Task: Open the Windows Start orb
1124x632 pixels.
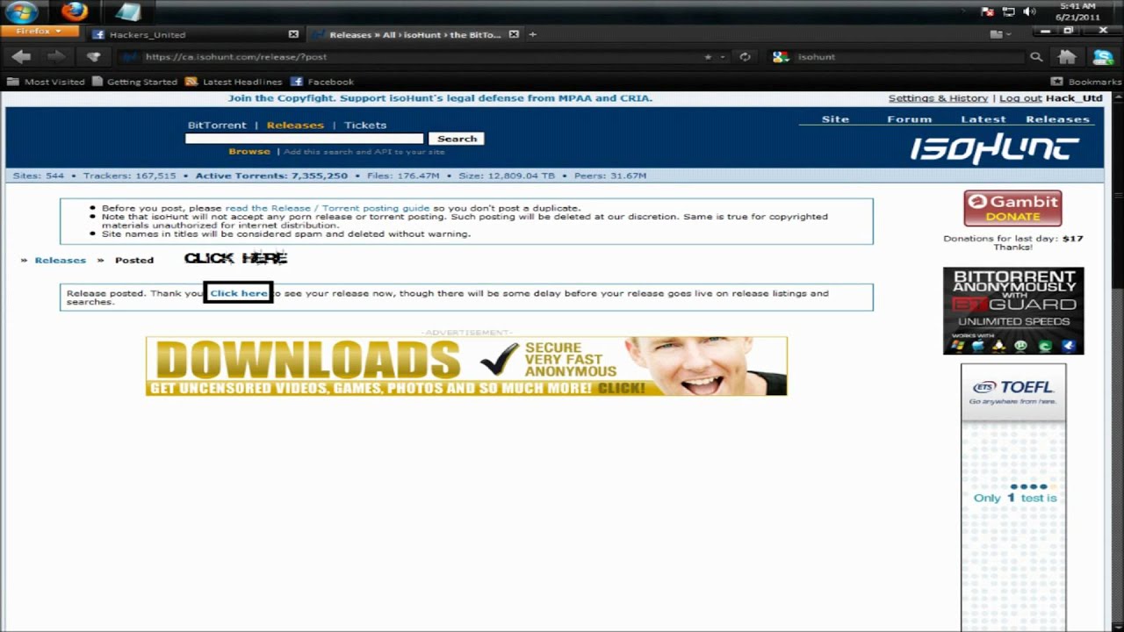Action: 20,12
